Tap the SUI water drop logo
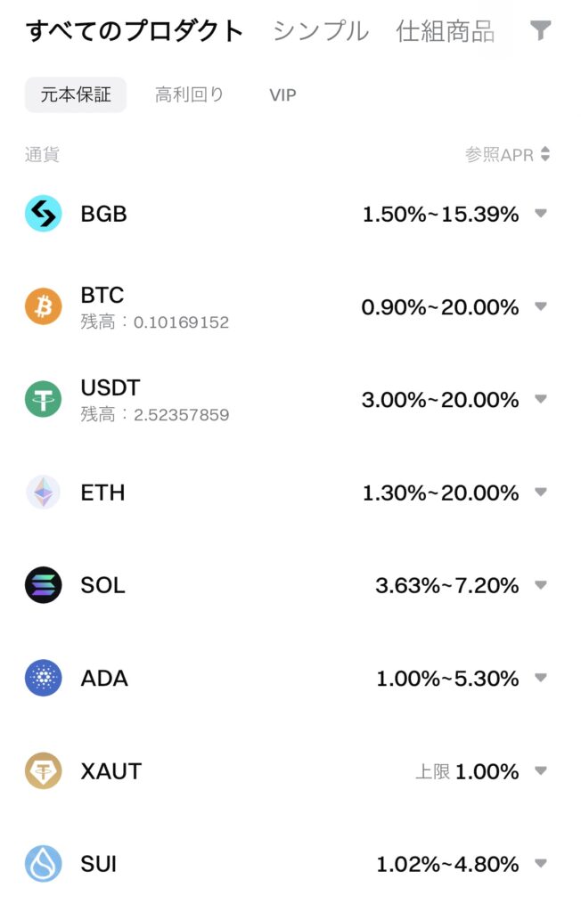 point(43,863)
